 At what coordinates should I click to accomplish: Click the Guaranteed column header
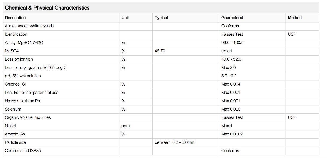tap(232, 18)
